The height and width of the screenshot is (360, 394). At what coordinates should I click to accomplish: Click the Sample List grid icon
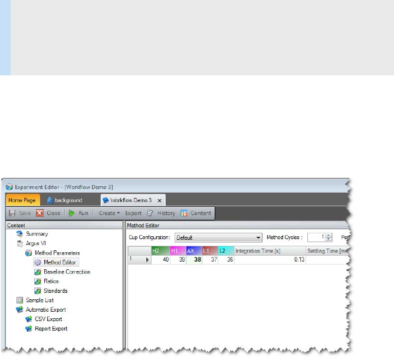[x=19, y=300]
